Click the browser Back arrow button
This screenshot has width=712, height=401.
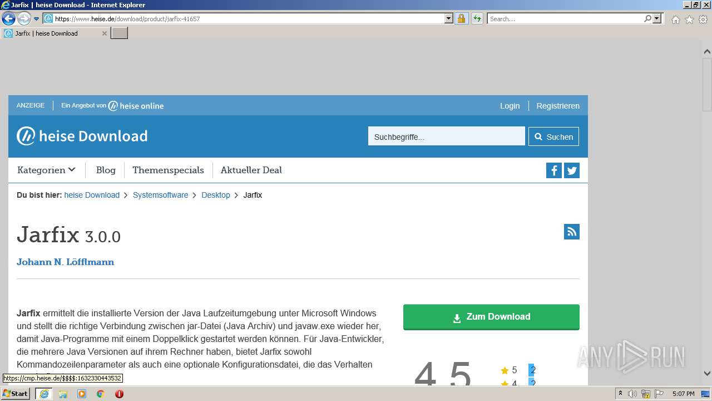pos(8,18)
